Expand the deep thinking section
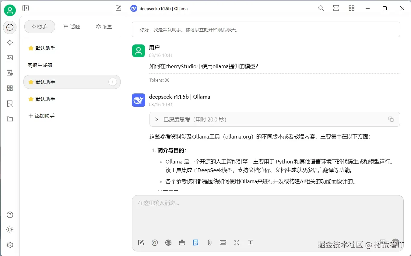 (157, 119)
